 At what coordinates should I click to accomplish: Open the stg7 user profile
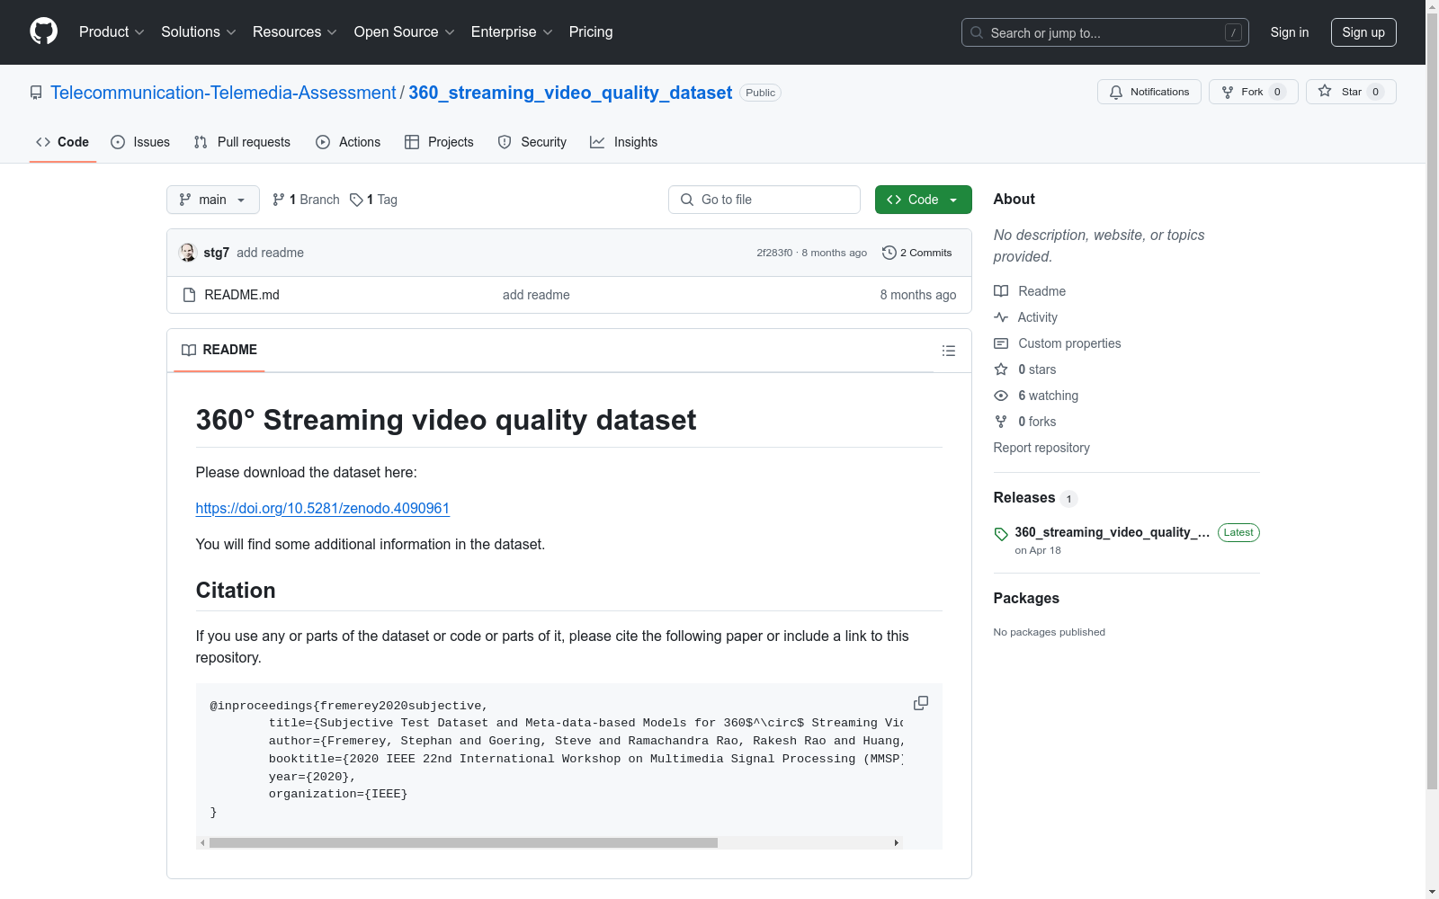[217, 253]
